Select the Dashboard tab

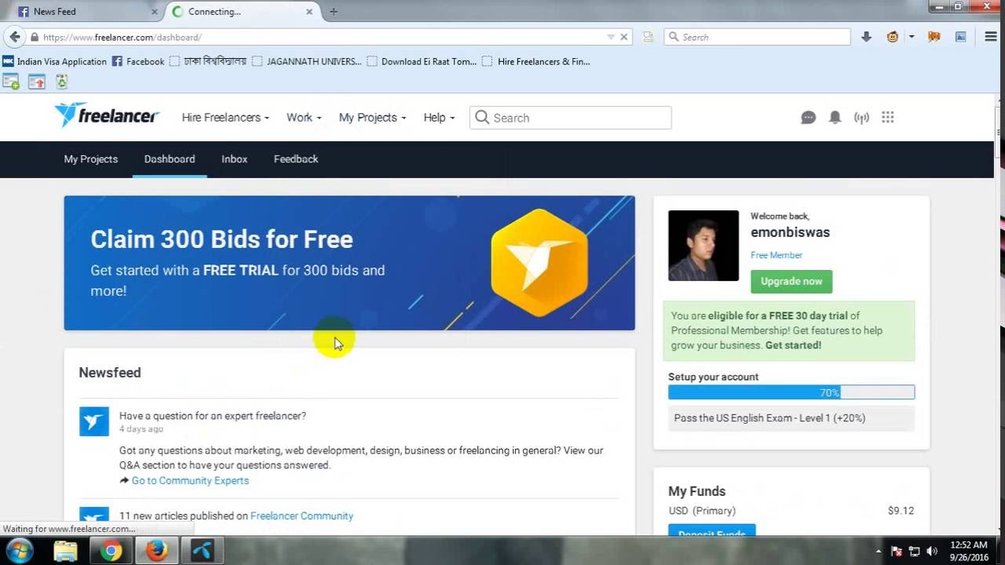[170, 159]
